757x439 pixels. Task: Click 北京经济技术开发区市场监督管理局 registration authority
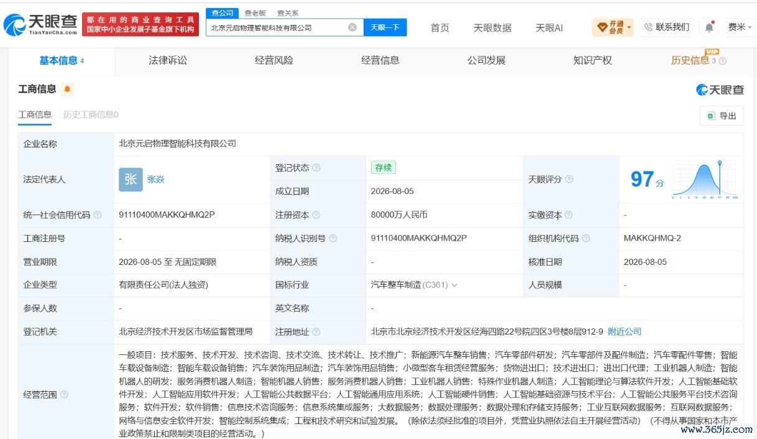coord(186,332)
